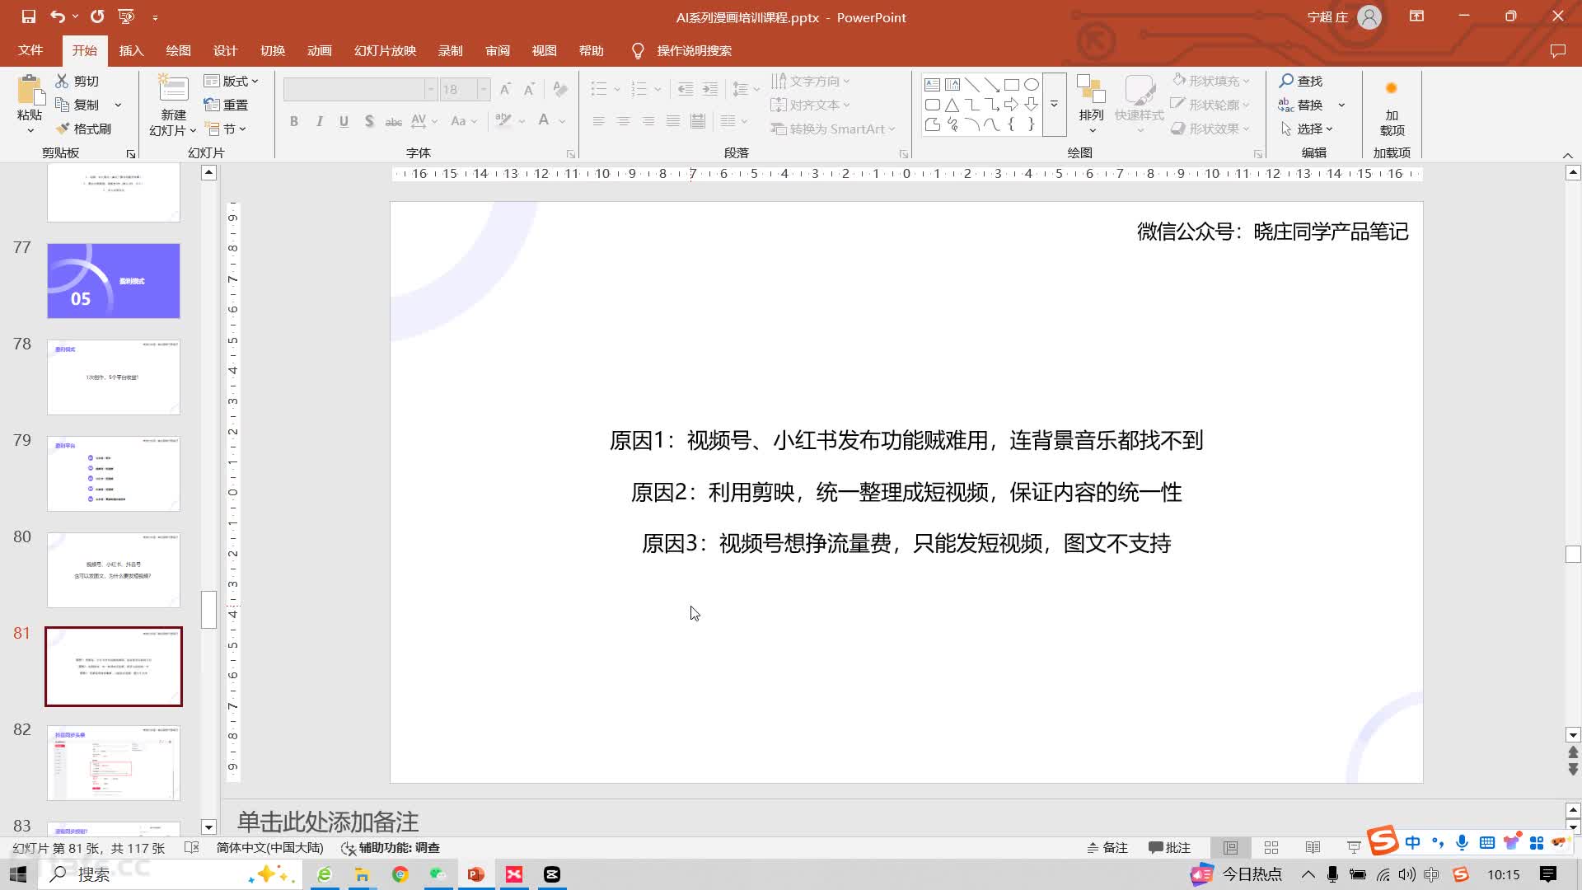Toggle the Notes (备注) pane button
This screenshot has height=890, width=1582.
coord(1107,847)
